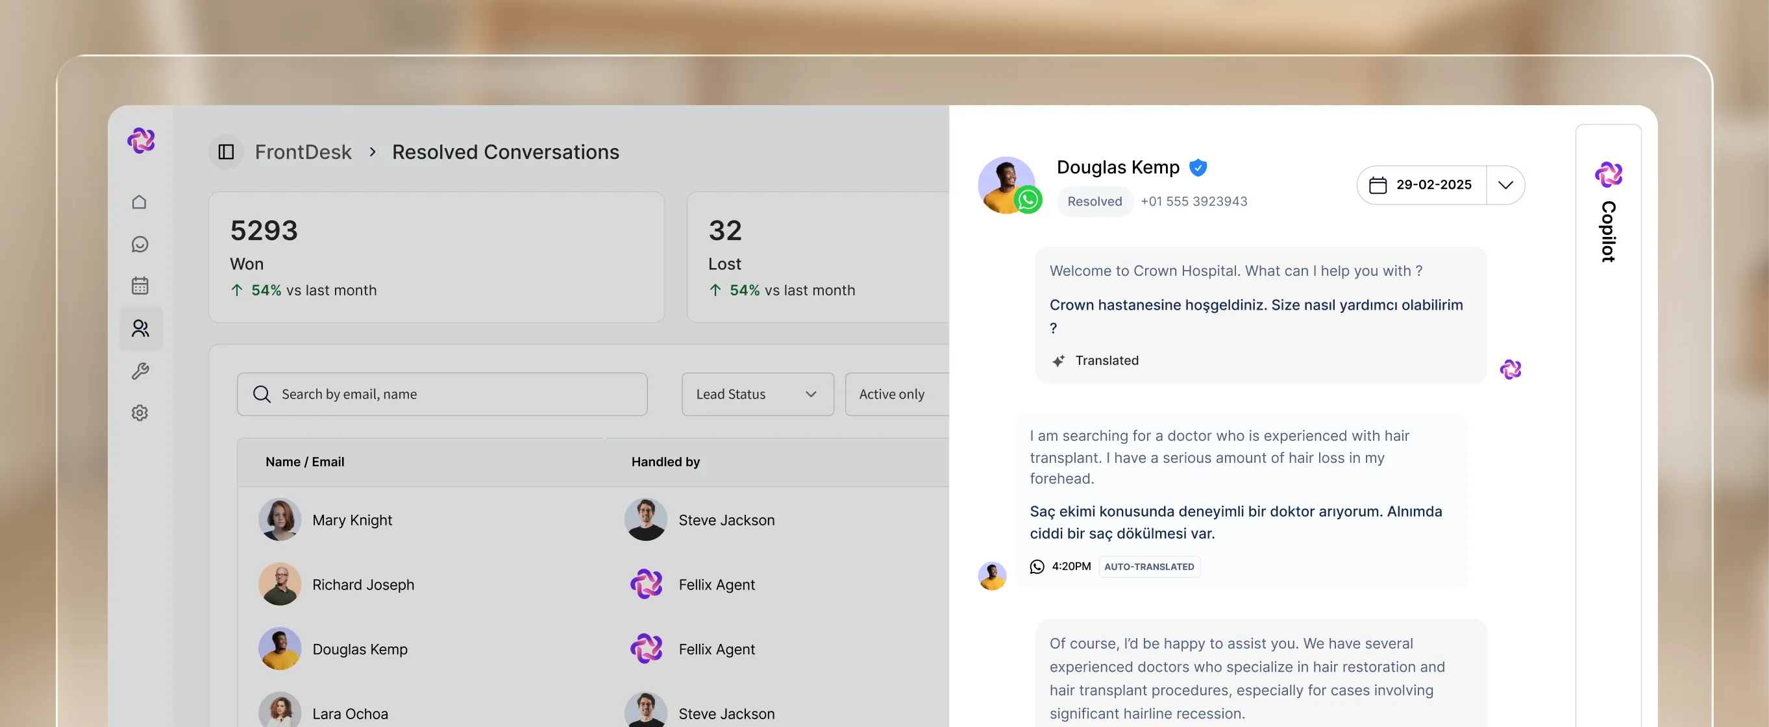Click the search magnifier icon
The image size is (1769, 727).
[262, 394]
